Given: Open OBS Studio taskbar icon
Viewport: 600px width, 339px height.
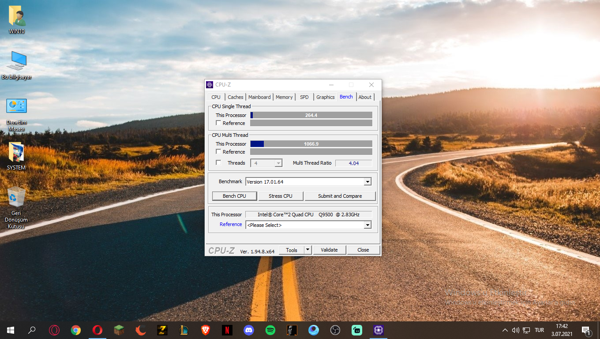Looking at the screenshot, I should click(x=335, y=330).
